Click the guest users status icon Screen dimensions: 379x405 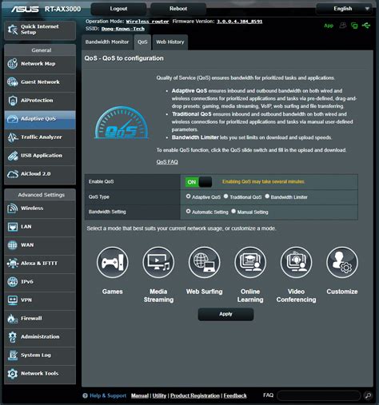pyautogui.click(x=343, y=26)
